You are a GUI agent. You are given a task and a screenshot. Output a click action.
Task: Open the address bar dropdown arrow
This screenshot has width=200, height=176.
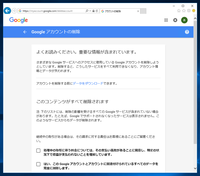point(90,11)
